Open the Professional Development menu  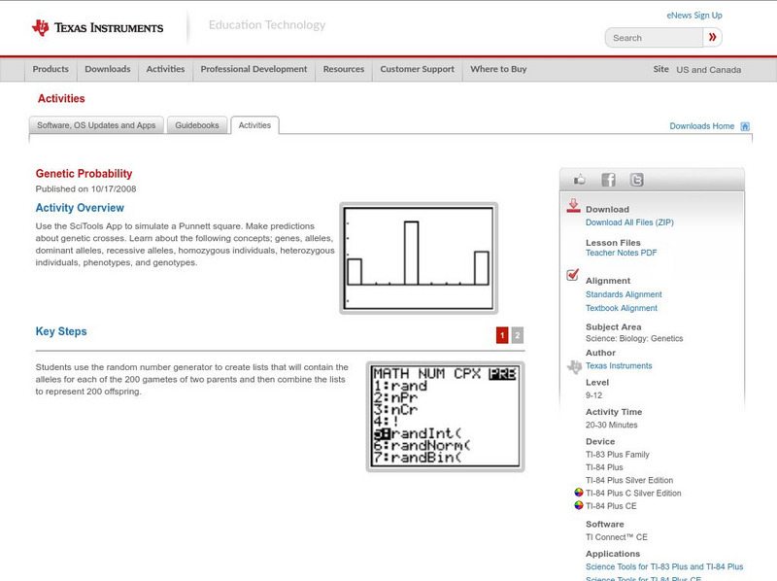[253, 70]
